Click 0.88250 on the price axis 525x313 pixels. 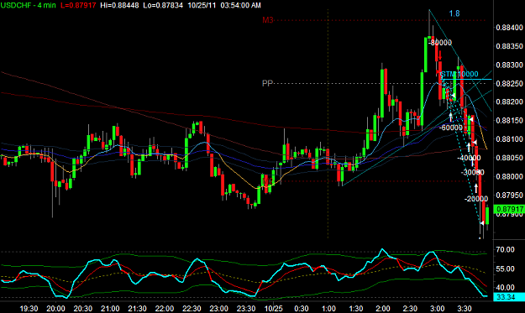pos(509,83)
